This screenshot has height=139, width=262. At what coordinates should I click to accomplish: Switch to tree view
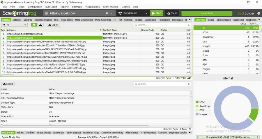tap(40, 25)
